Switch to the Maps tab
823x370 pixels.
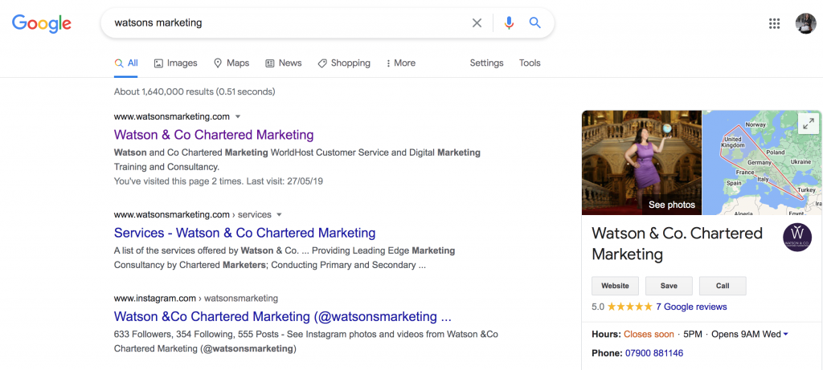(231, 63)
